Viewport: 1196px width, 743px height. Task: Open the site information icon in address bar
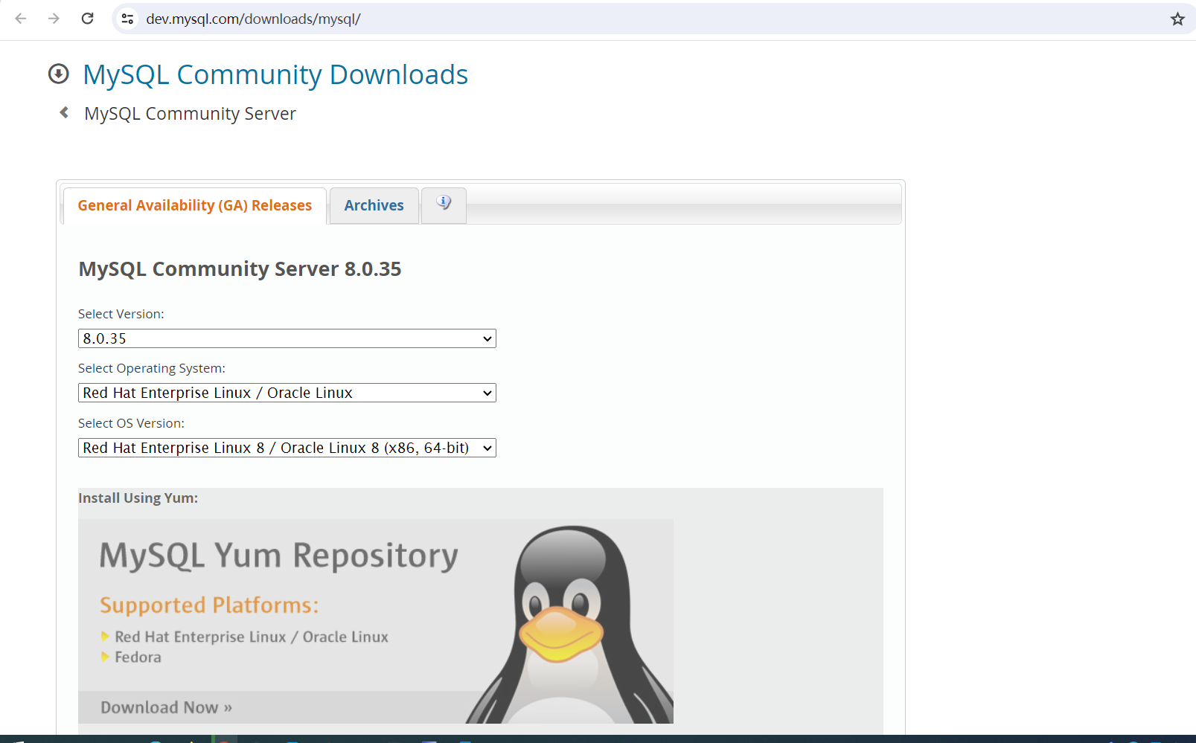(128, 19)
